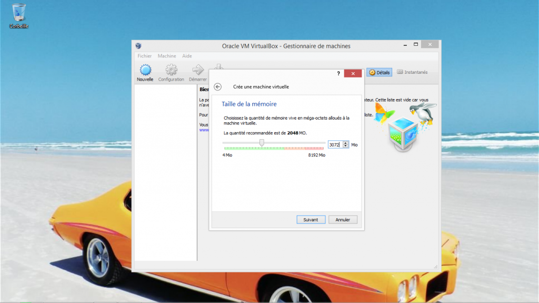Switch to the Instantanés view
The image size is (539, 303).
pos(412,72)
